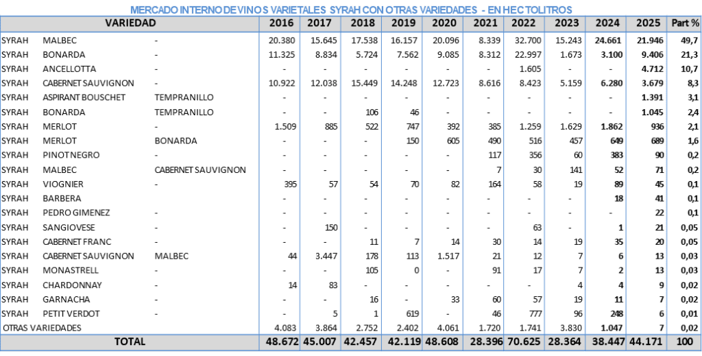Screen dimensions: 702x356
Task: Click the VARIEDAD column header
Action: 130,23
